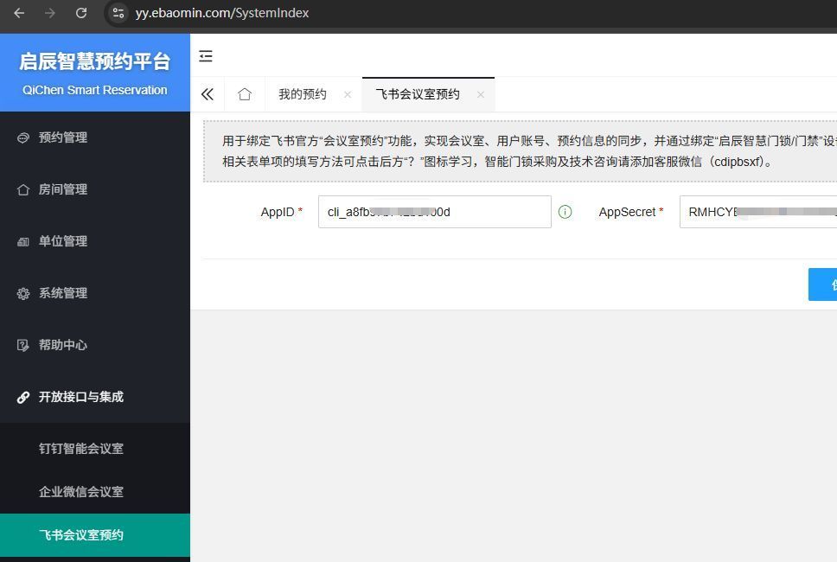
Task: Click into the AppSecret input field
Action: [x=758, y=212]
